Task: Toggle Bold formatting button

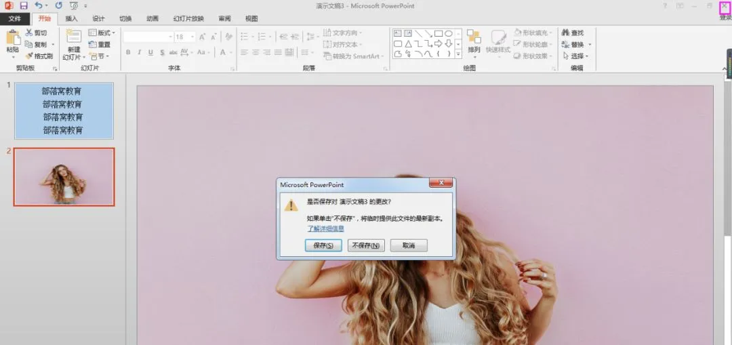Action: pos(128,52)
